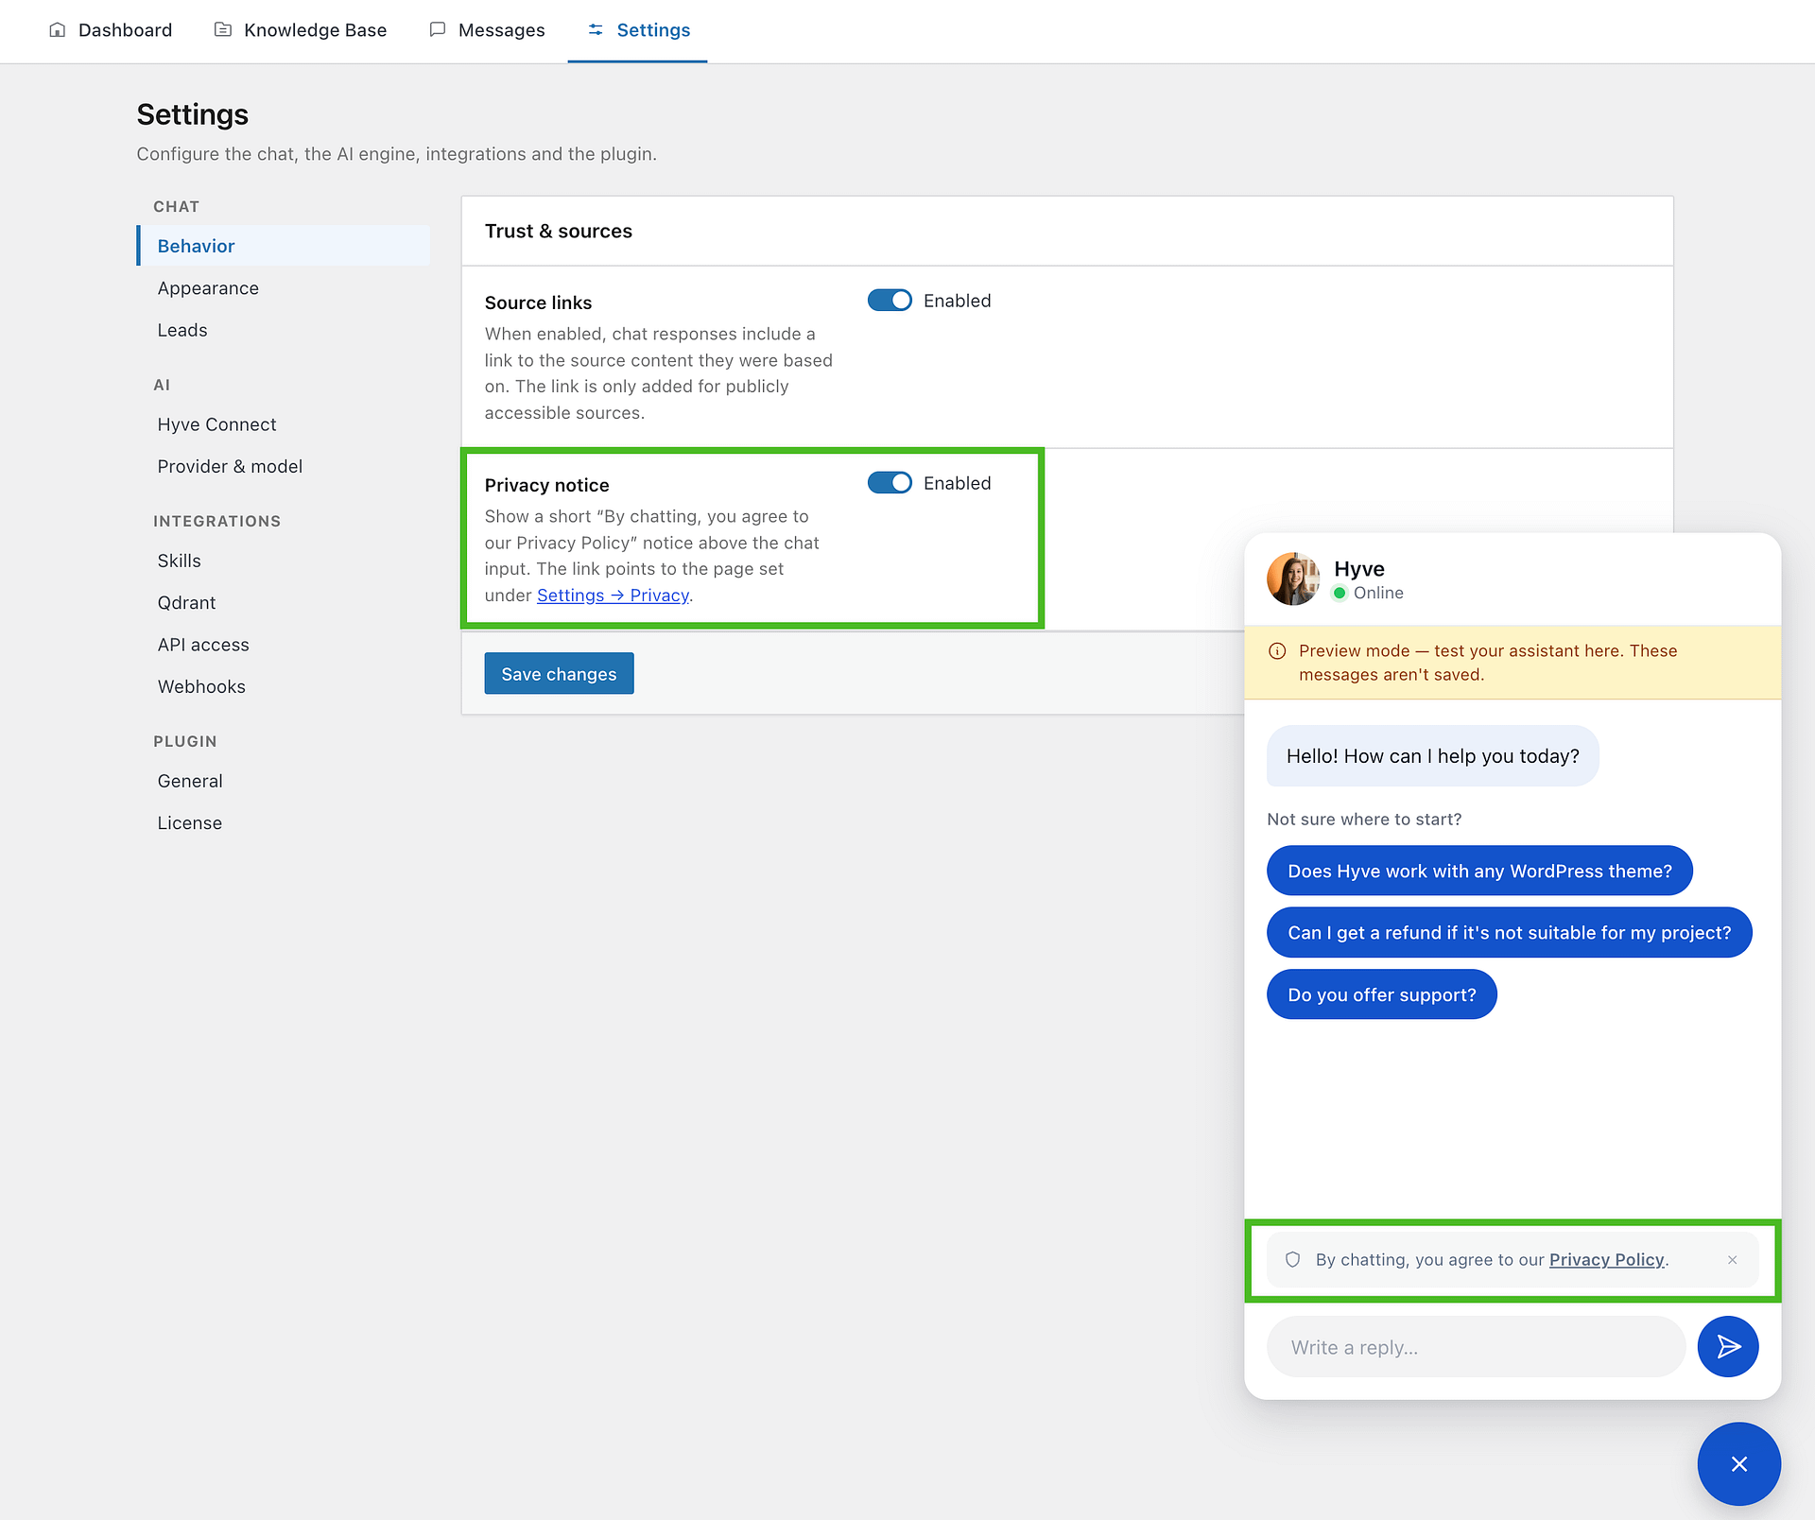This screenshot has height=1520, width=1815.
Task: Click the preview mode info icon
Action: [x=1277, y=651]
